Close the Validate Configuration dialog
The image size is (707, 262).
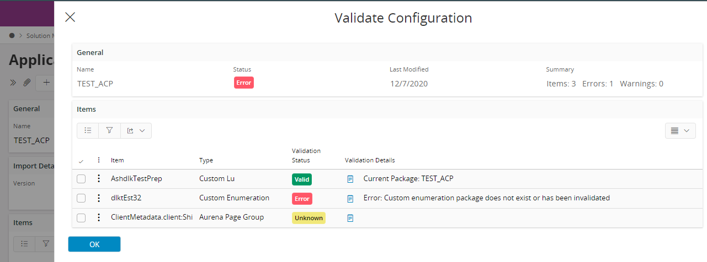coord(70,17)
